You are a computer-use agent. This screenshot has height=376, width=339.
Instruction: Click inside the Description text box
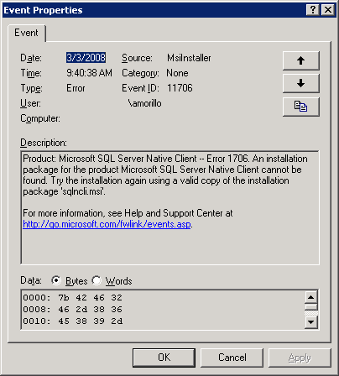coord(169,207)
